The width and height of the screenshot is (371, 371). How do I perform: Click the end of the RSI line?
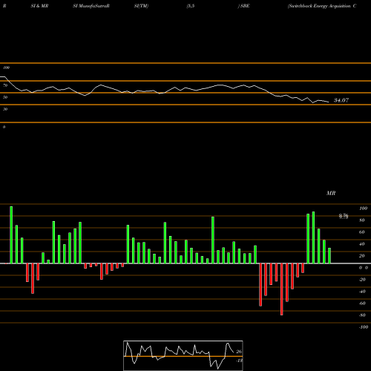pos(329,102)
